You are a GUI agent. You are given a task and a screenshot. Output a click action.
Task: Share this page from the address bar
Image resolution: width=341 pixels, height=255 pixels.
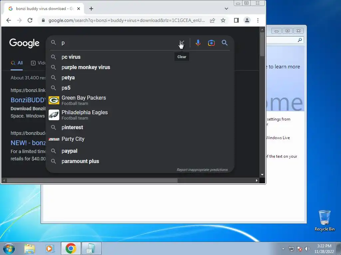click(x=212, y=20)
